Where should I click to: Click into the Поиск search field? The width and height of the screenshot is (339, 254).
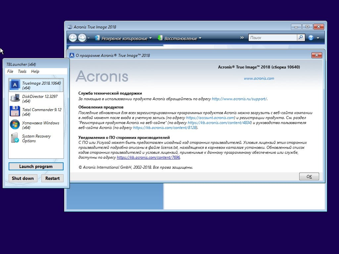point(272,38)
